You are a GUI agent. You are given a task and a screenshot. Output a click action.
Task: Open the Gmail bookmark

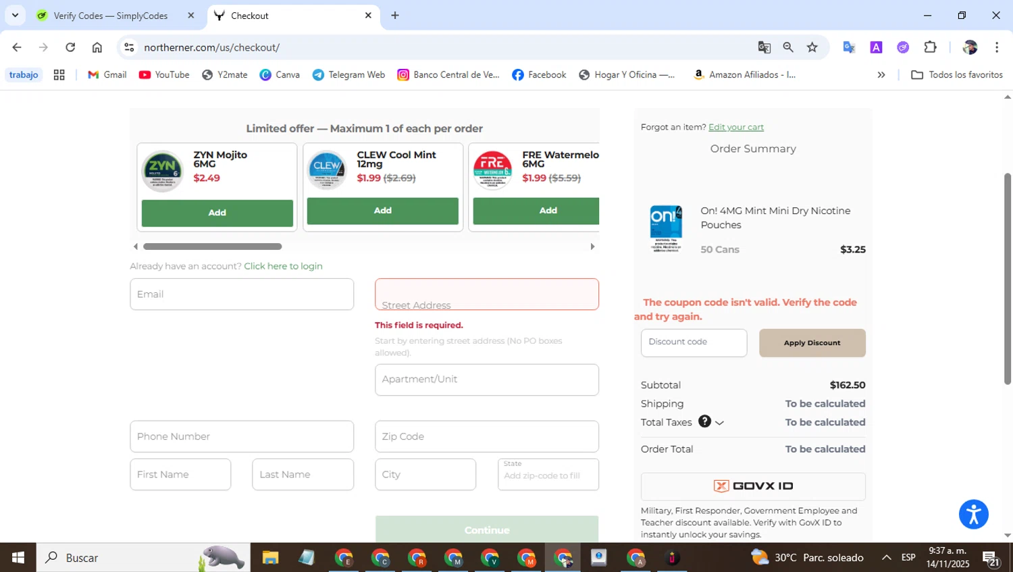(107, 75)
